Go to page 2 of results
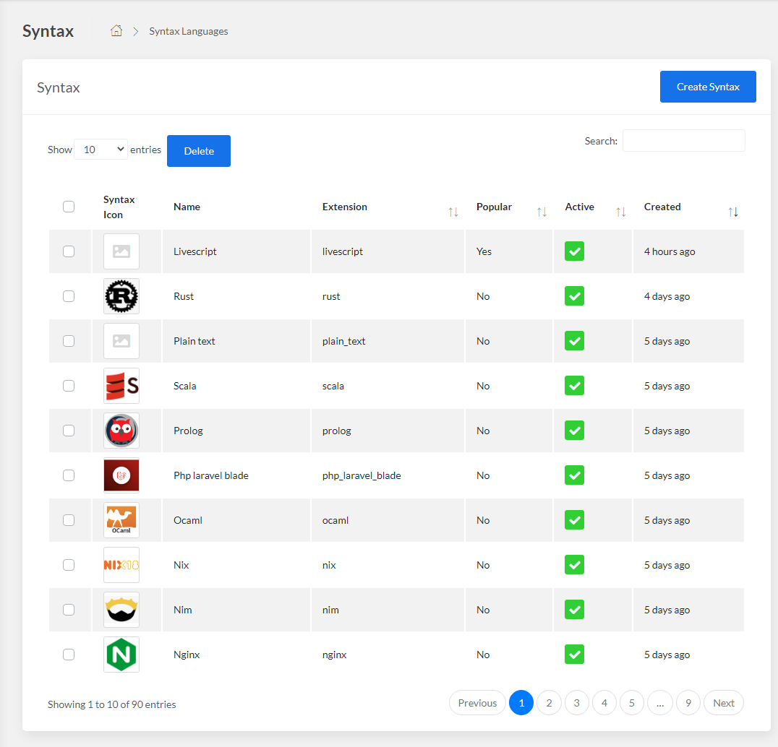778x747 pixels. coord(549,703)
